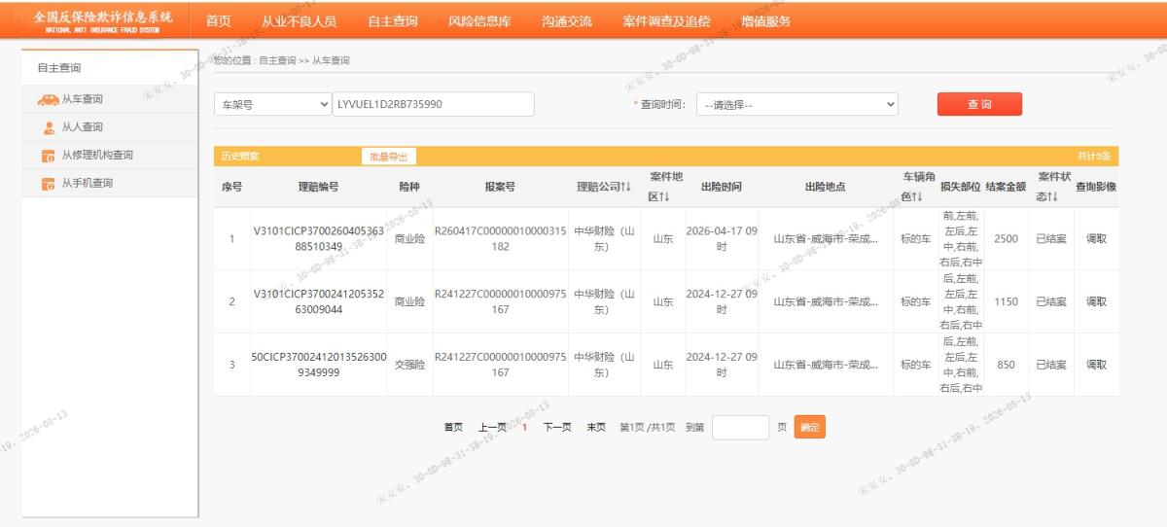Click the VIN input field LYVUEL1D2RB735990
This screenshot has width=1167, height=527.
(x=433, y=104)
